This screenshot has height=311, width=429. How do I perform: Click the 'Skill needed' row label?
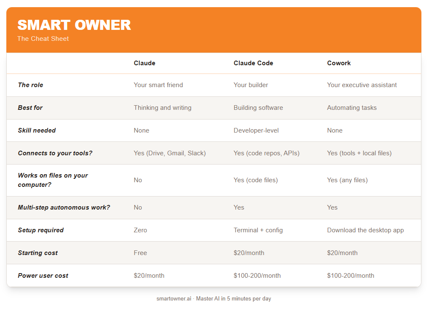37,130
